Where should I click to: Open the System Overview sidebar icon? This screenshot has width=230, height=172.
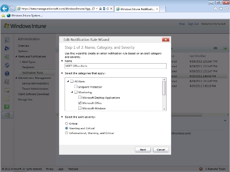7,40
